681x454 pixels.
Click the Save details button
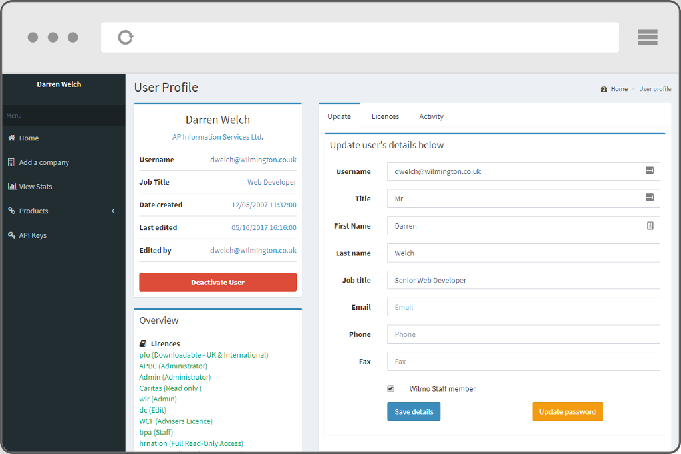point(414,411)
